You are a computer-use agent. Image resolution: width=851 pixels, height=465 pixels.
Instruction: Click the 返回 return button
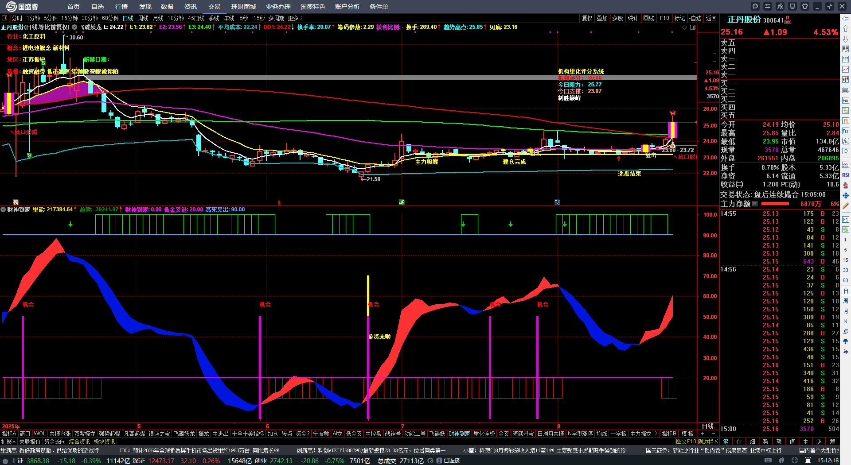(x=711, y=18)
